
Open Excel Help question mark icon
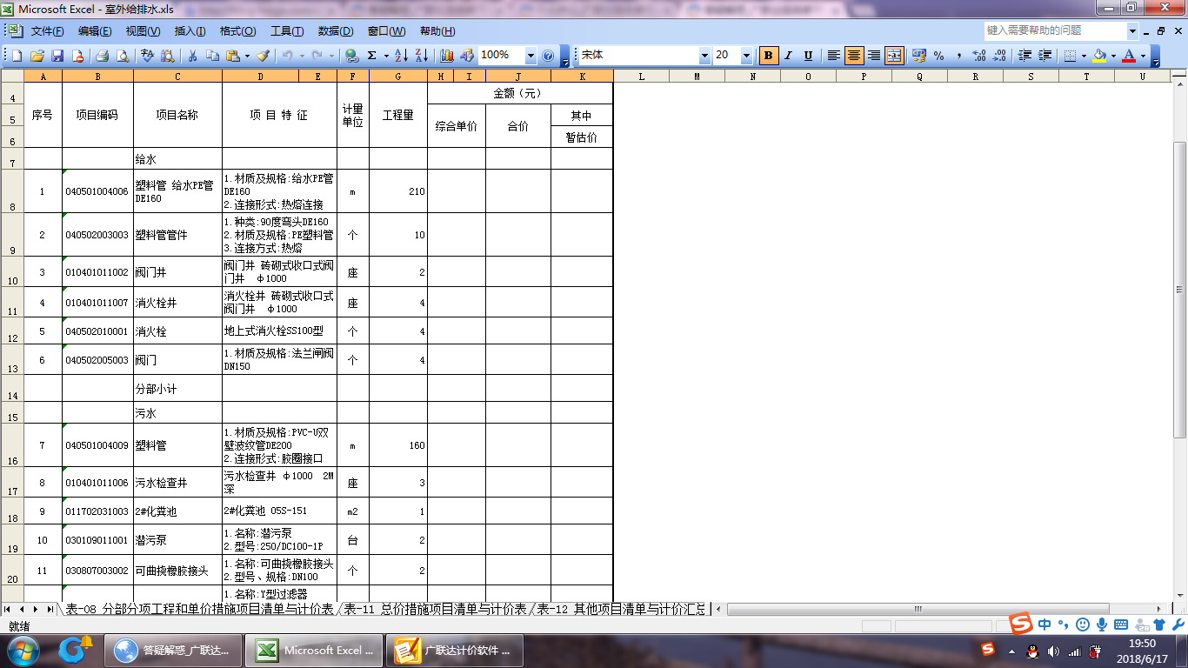coord(548,55)
